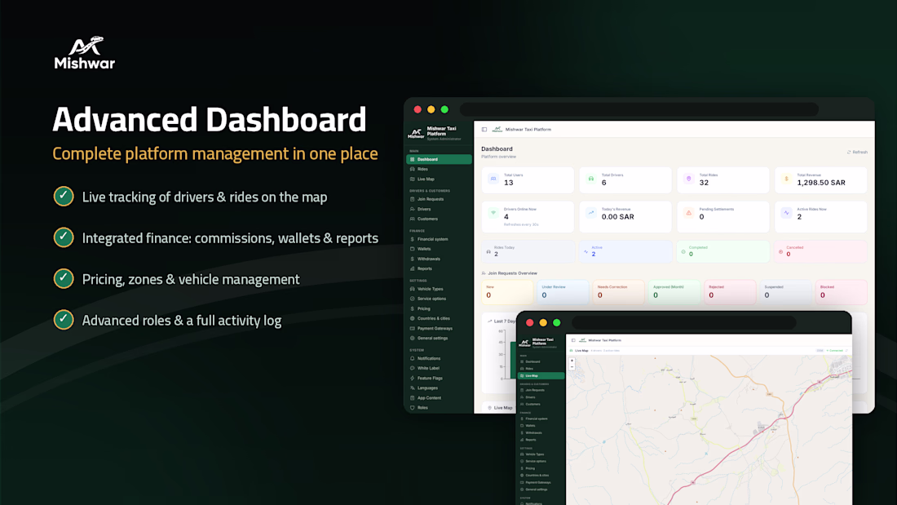This screenshot has width=897, height=505.
Task: Click the Connected status in Live Map header
Action: 835,351
